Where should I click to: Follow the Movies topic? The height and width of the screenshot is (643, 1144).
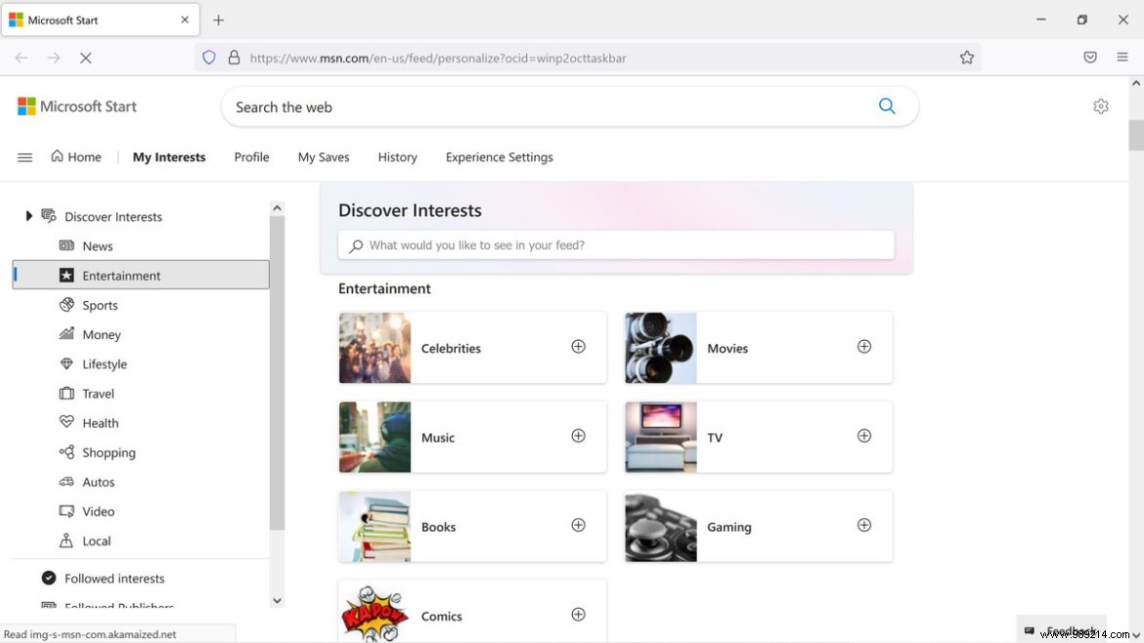tap(864, 346)
